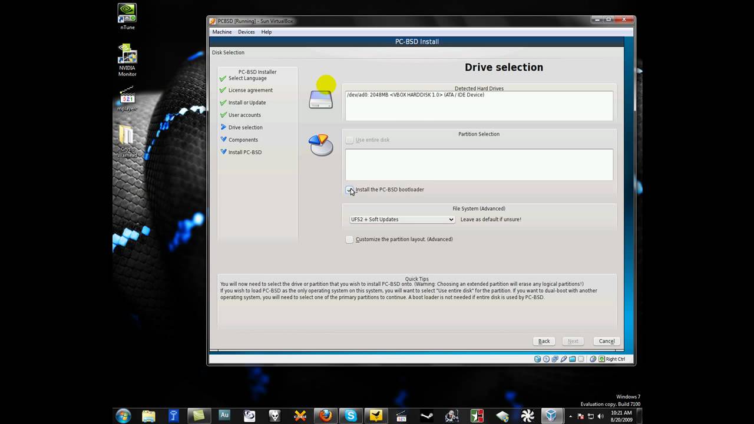Check 'Customize the partition layout' option
The width and height of the screenshot is (754, 424).
click(x=349, y=240)
